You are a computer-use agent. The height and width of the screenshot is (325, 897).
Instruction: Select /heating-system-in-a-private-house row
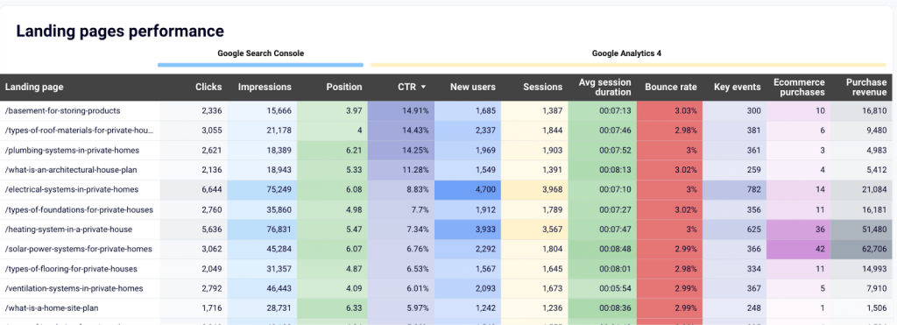pyautogui.click(x=448, y=229)
